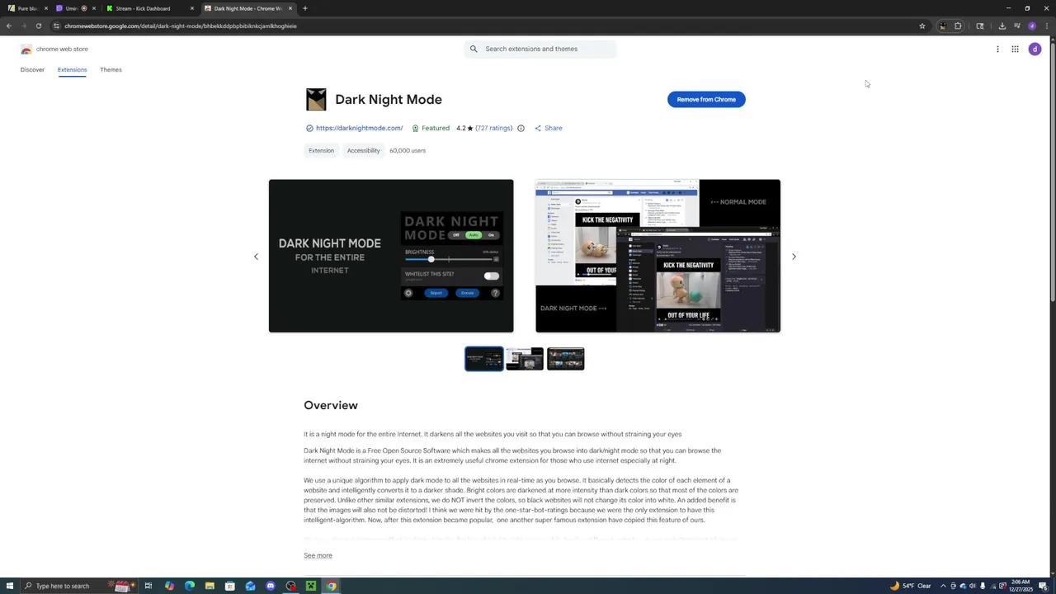Click the browser back arrow

tap(9, 26)
